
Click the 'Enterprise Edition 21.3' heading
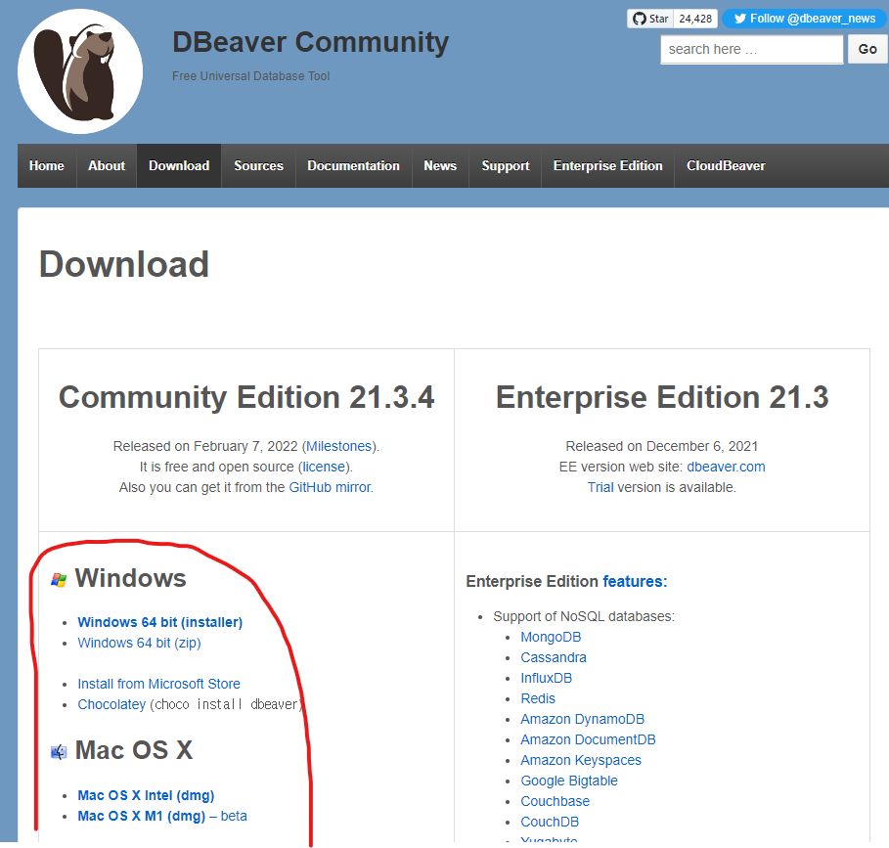(x=662, y=397)
